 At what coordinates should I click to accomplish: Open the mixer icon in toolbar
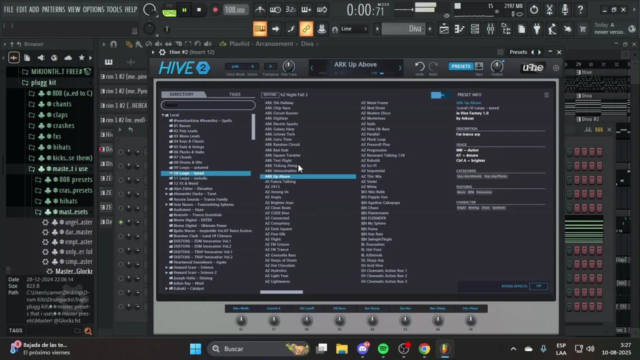click(490, 29)
